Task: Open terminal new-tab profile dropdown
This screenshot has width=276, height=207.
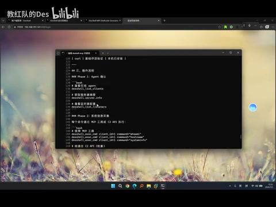Action: 108,53
